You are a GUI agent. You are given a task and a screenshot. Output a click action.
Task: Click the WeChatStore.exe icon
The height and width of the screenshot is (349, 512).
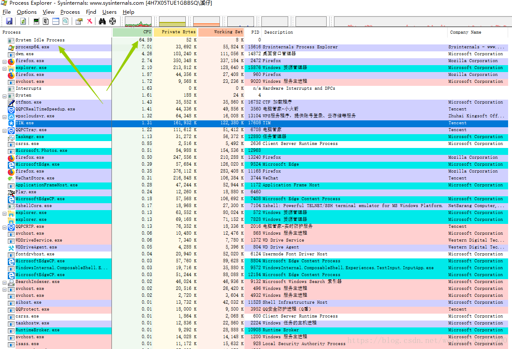pos(11,179)
